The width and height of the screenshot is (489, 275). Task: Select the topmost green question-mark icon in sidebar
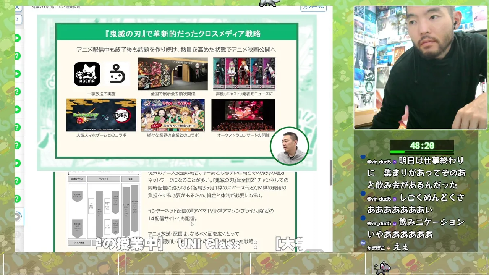click(x=17, y=56)
